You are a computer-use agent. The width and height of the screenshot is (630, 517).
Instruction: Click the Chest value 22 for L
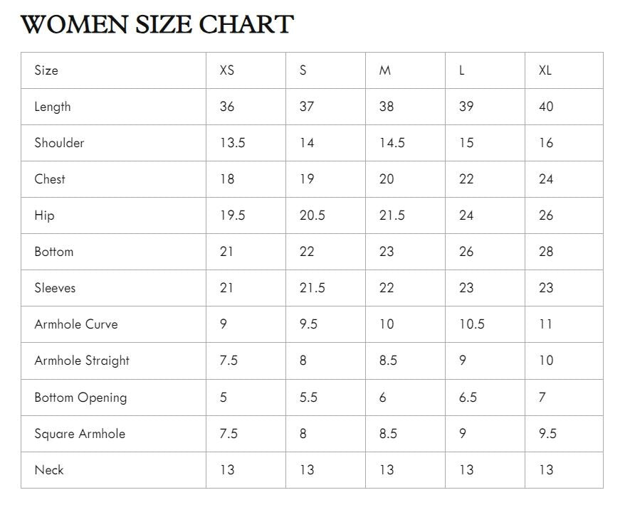[466, 179]
